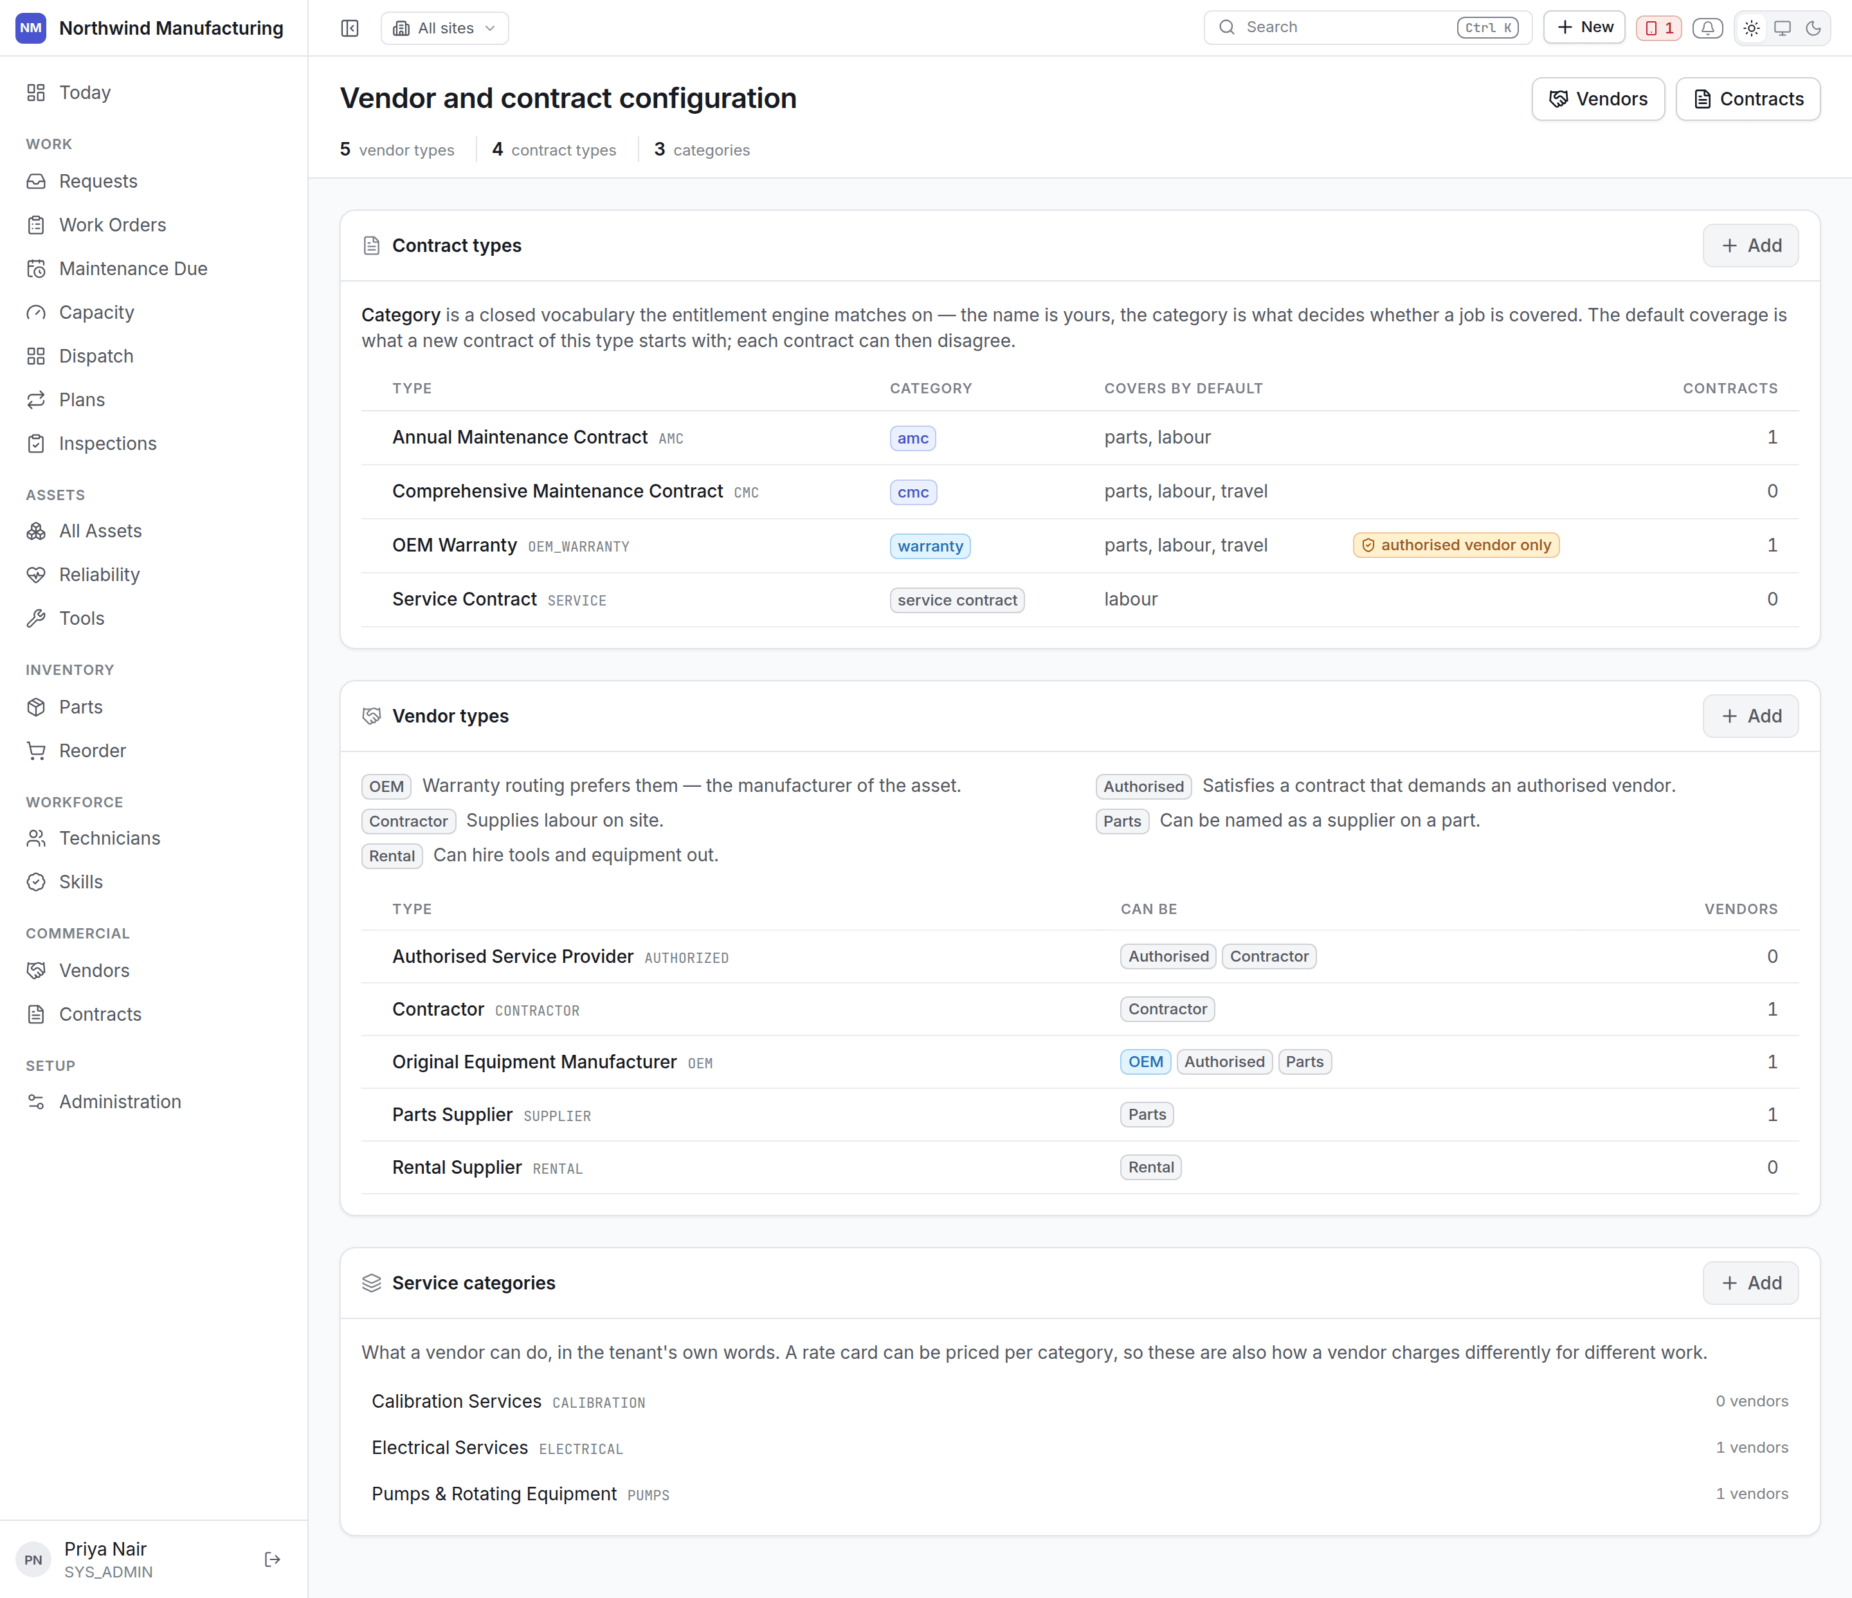Screen dimensions: 1852x1598
Task: Click the sidebar Vendors handshake icon
Action: 36,971
